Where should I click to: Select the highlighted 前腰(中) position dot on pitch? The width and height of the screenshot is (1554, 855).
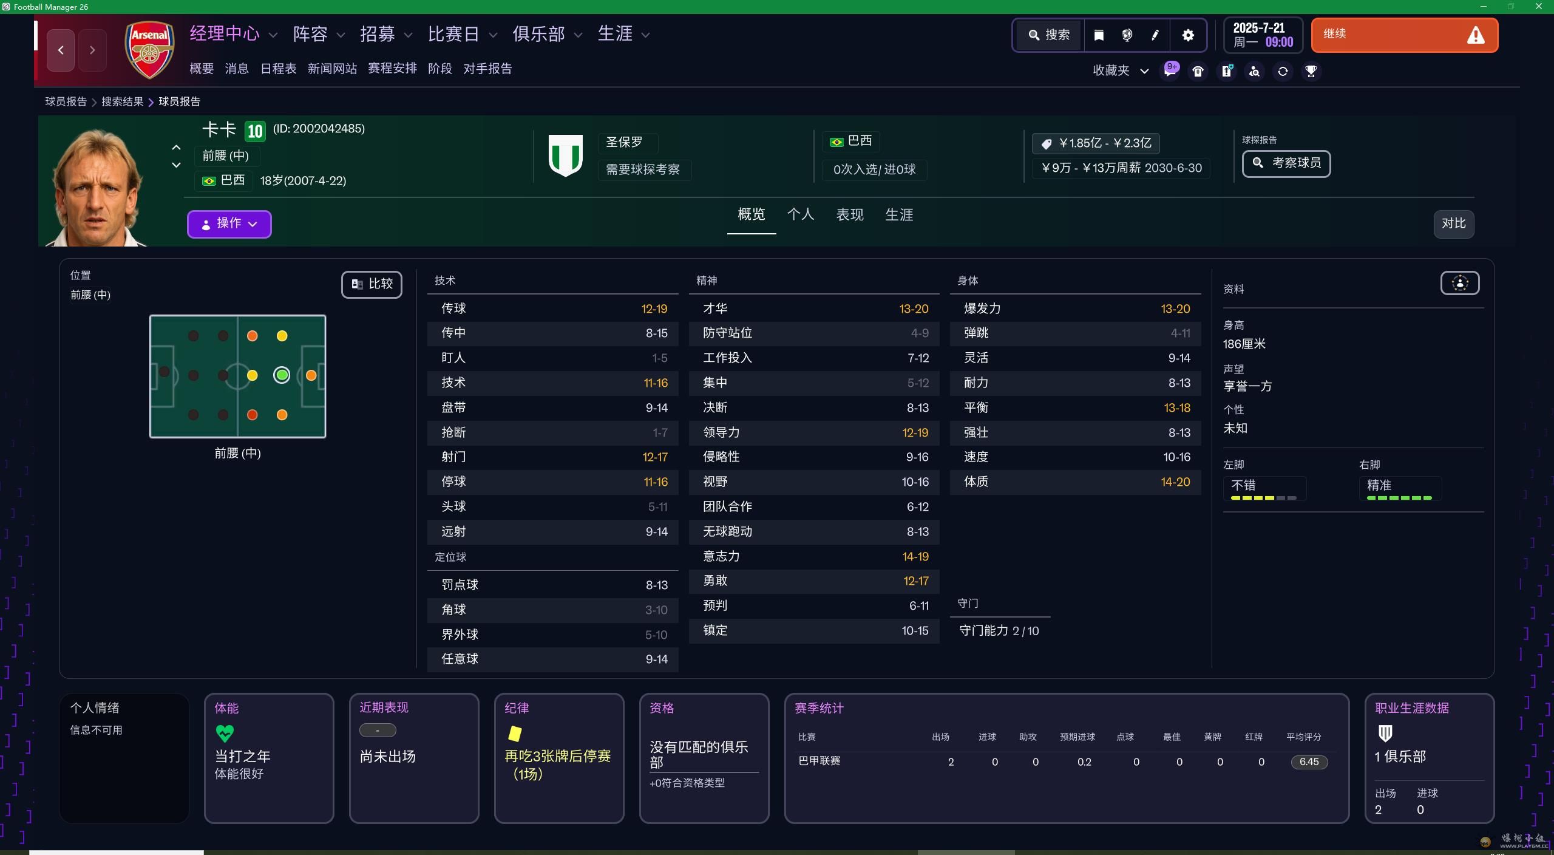[282, 375]
